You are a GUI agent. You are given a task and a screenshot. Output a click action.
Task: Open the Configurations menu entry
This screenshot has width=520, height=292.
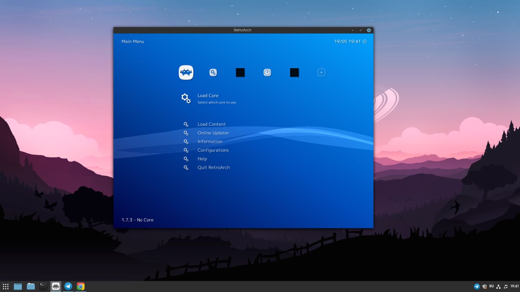(213, 150)
